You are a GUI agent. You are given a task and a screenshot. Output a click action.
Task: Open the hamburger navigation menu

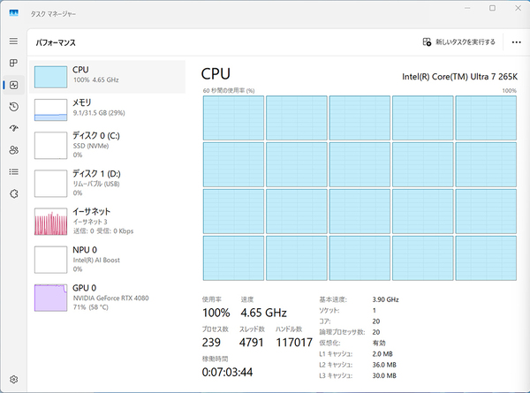[13, 41]
